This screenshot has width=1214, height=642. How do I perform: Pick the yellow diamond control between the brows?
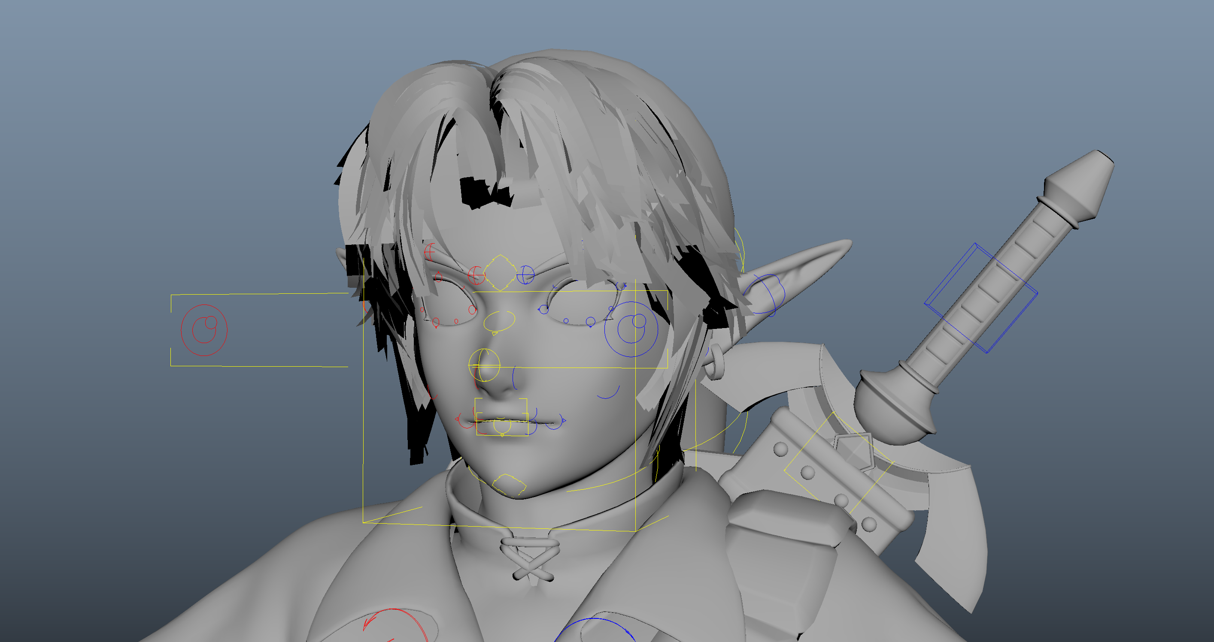click(x=500, y=272)
